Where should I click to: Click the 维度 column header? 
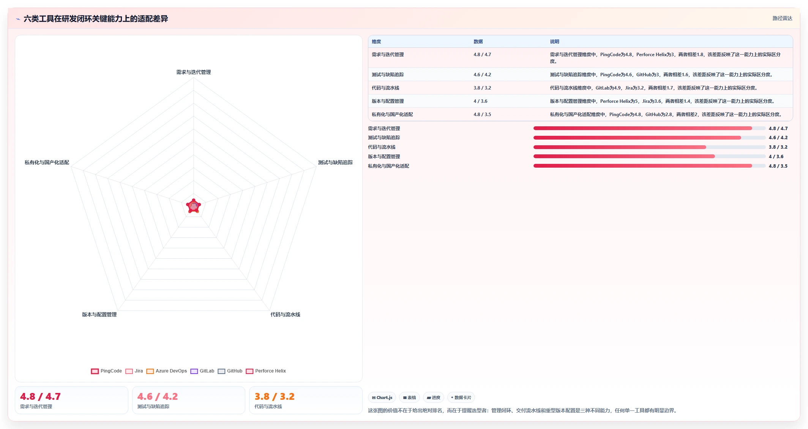pyautogui.click(x=376, y=42)
